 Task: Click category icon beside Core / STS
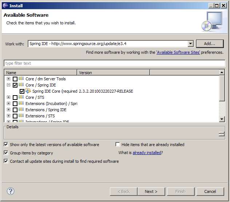[21, 97]
